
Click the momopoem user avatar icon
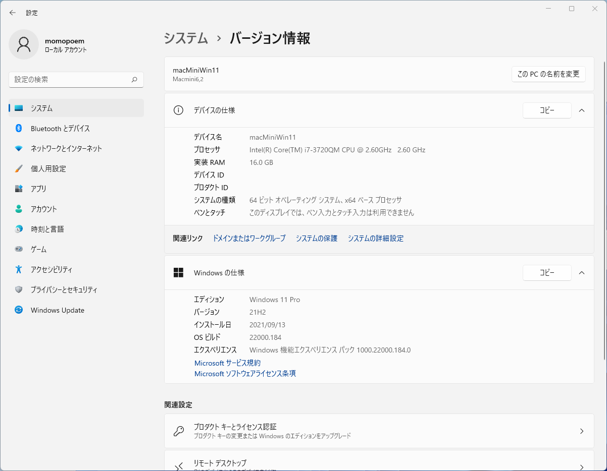(x=24, y=44)
